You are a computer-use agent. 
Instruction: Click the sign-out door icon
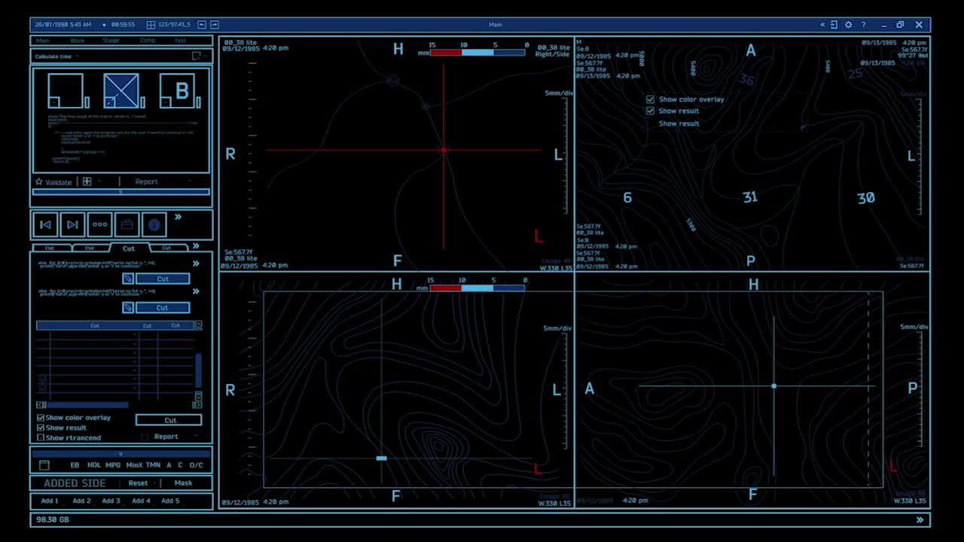click(834, 25)
